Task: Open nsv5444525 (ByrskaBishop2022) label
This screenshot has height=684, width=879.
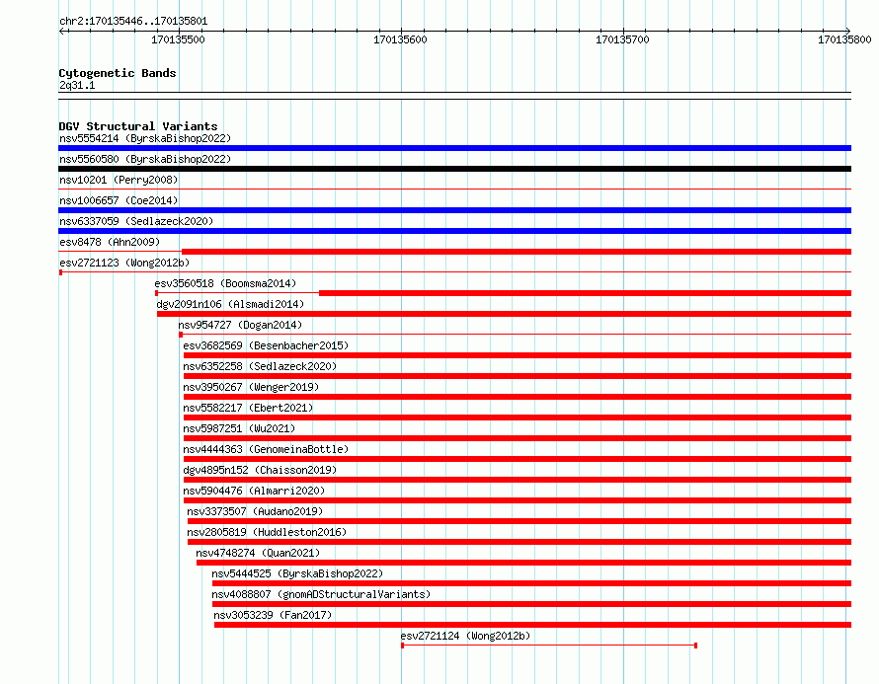Action: click(297, 573)
